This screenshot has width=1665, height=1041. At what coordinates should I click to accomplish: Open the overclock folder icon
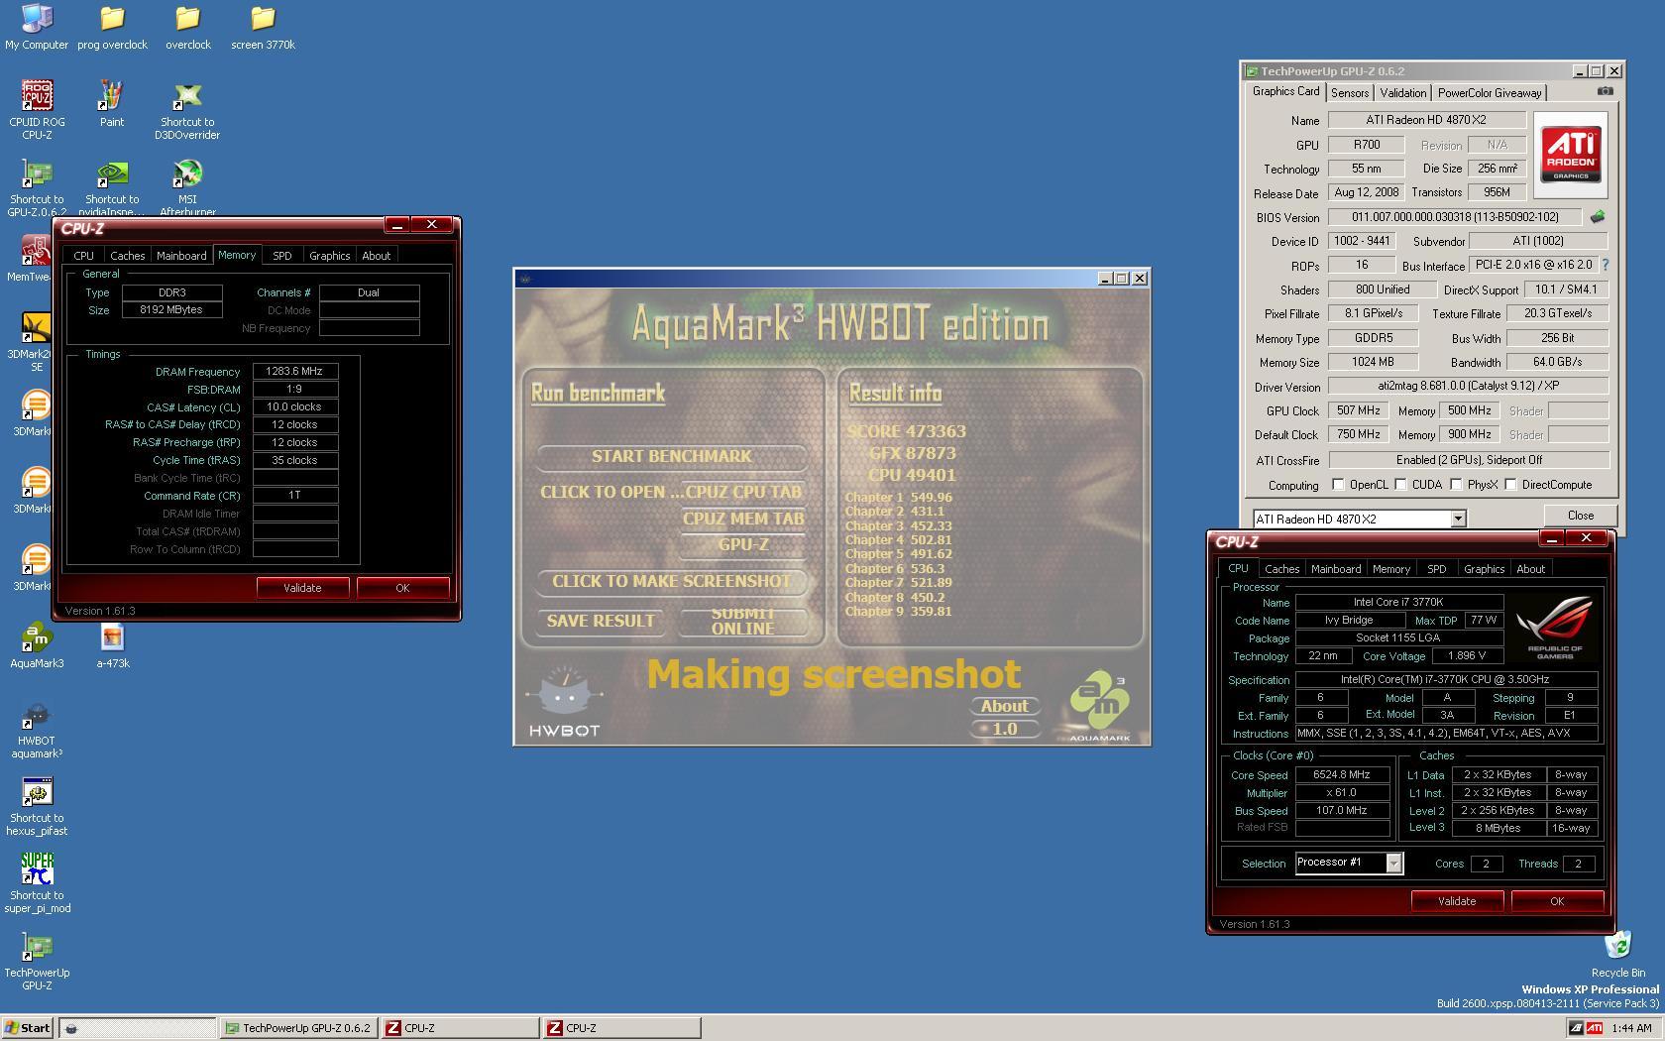187,27
